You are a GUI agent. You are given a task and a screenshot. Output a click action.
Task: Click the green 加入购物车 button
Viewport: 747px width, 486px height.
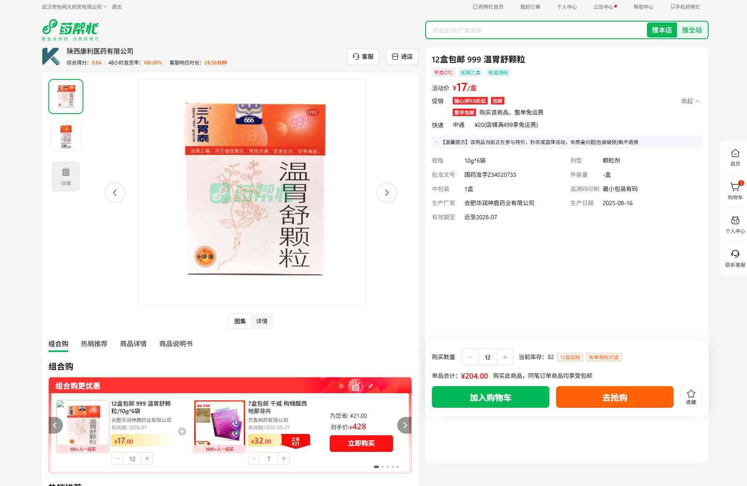click(490, 397)
